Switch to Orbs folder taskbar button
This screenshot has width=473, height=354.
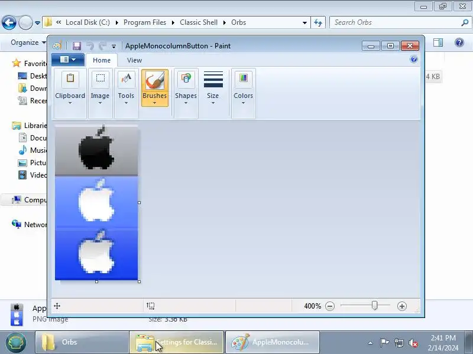(x=82, y=342)
